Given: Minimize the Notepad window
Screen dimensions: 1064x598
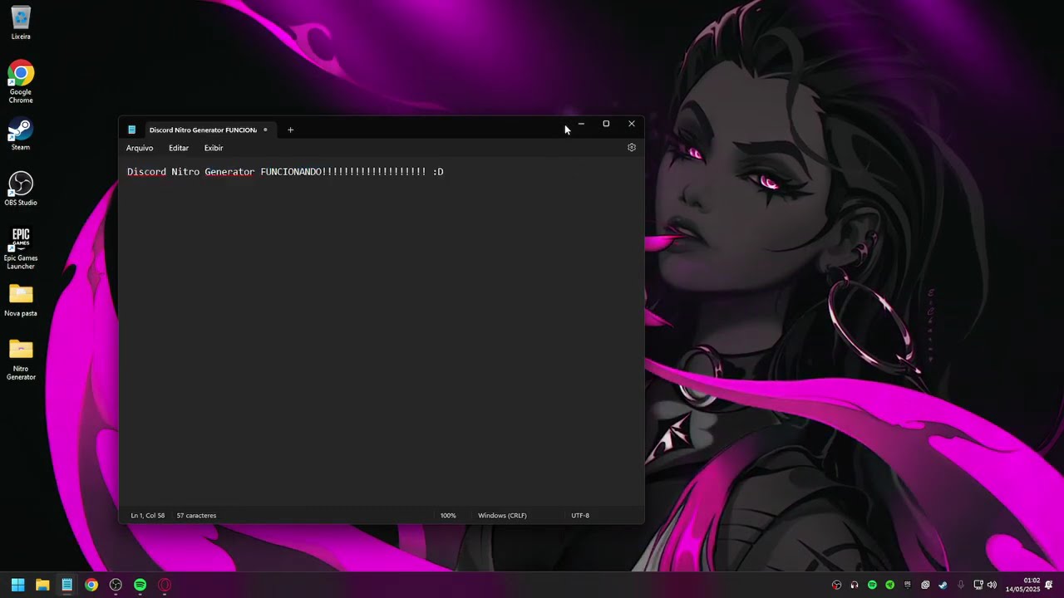Looking at the screenshot, I should pos(581,124).
